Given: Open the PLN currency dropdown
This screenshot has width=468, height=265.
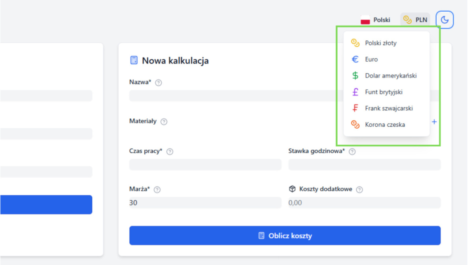Looking at the screenshot, I should click(x=415, y=20).
